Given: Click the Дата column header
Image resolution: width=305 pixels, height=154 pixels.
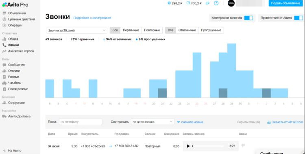Looking at the screenshot, I should (52, 134).
